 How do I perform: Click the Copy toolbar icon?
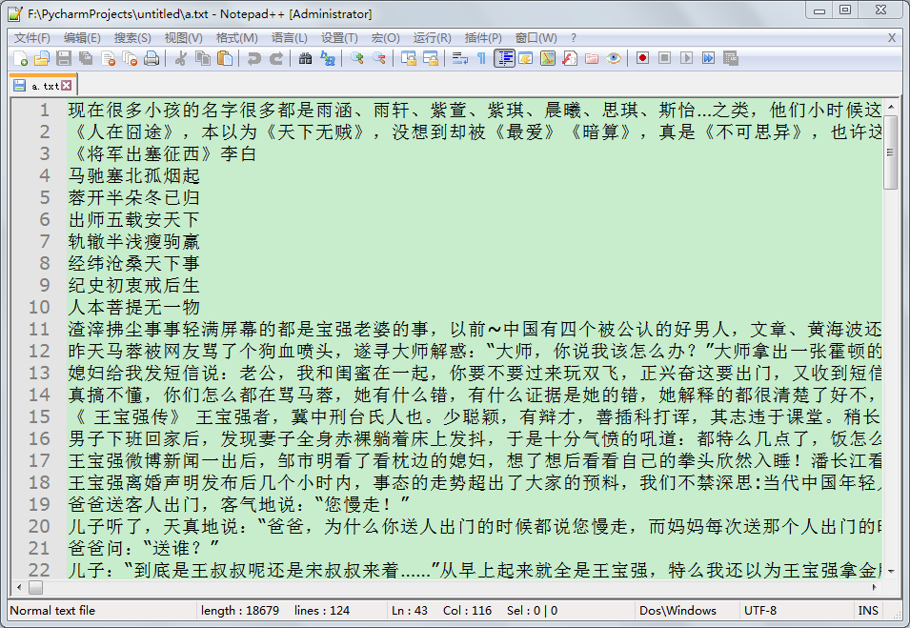203,59
